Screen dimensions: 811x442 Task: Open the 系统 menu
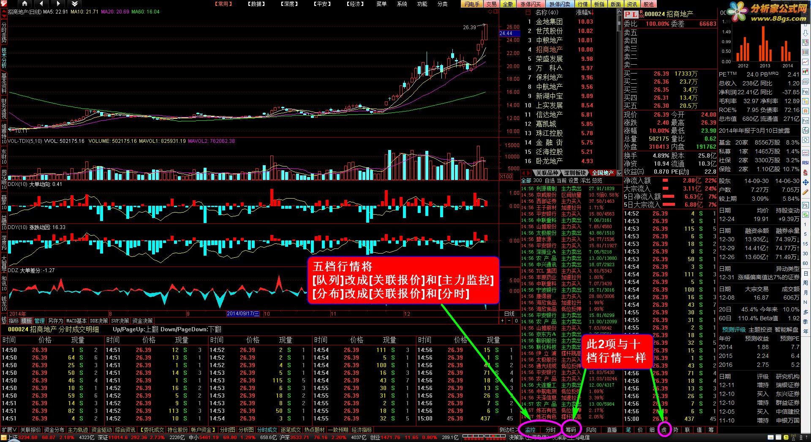coord(402,4)
